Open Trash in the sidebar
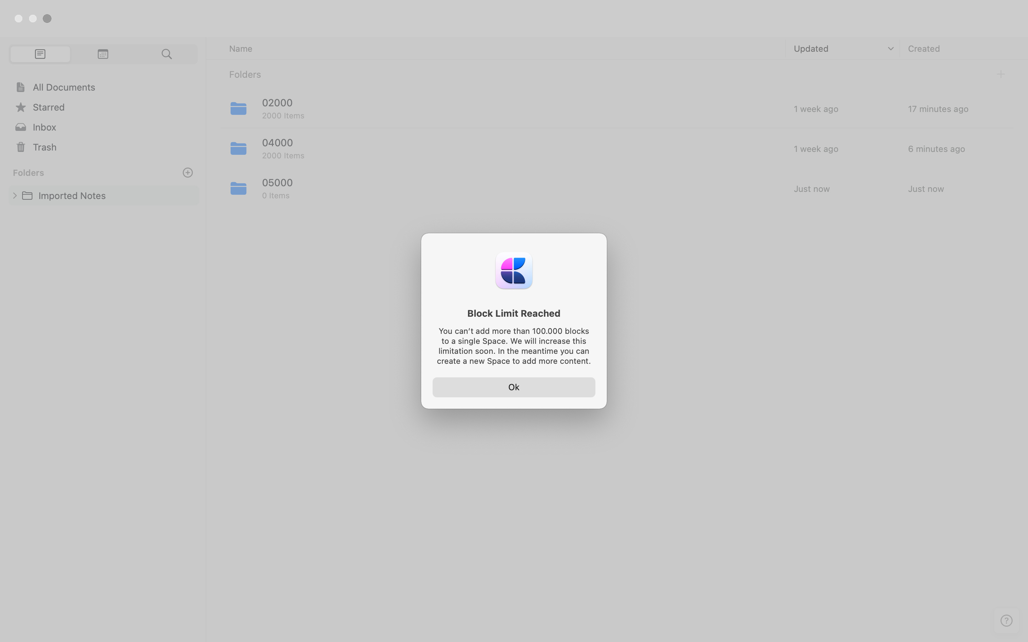 pos(44,147)
